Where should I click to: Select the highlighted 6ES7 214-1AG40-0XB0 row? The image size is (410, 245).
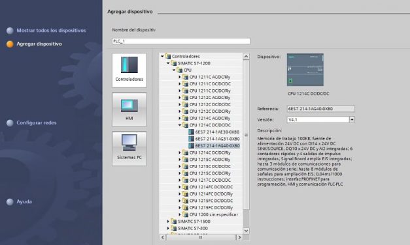click(217, 146)
